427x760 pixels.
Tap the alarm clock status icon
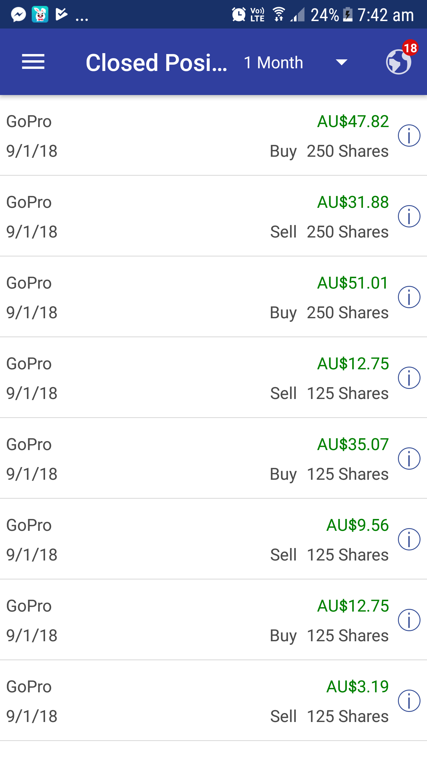[239, 15]
